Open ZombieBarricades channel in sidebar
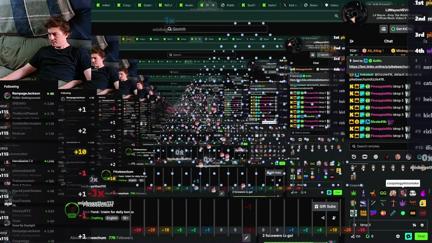 click(x=29, y=126)
